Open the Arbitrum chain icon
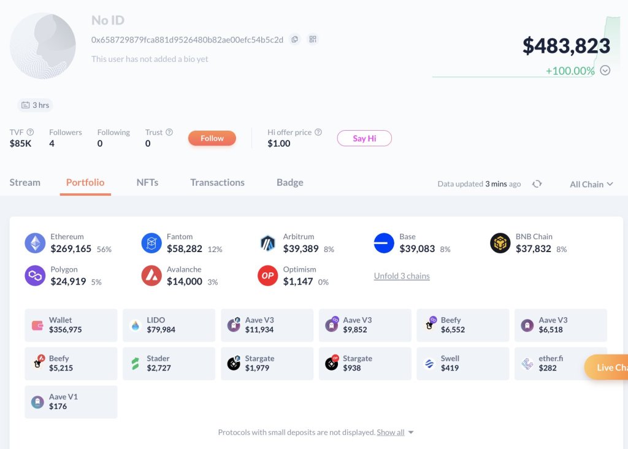This screenshot has height=449, width=628. coord(267,243)
